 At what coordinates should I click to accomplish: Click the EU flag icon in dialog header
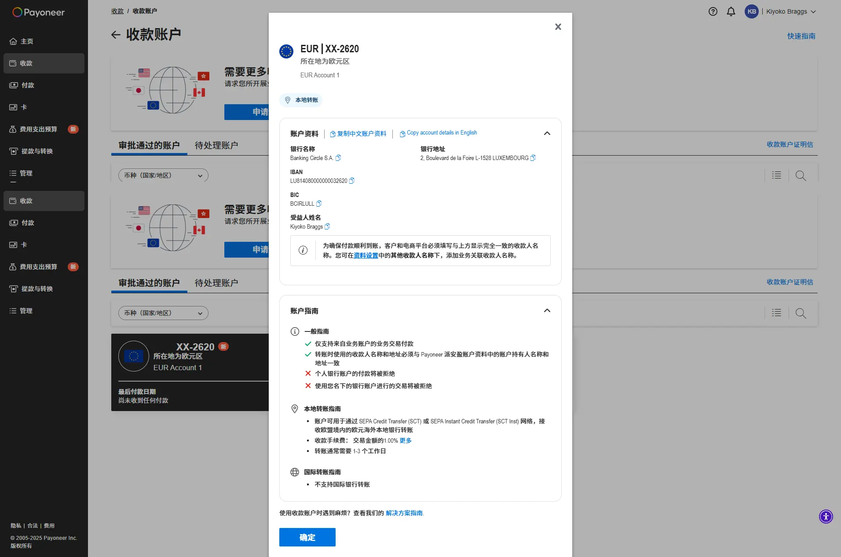point(286,51)
